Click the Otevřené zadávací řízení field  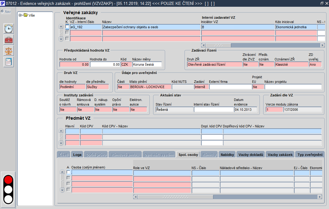click(214, 64)
